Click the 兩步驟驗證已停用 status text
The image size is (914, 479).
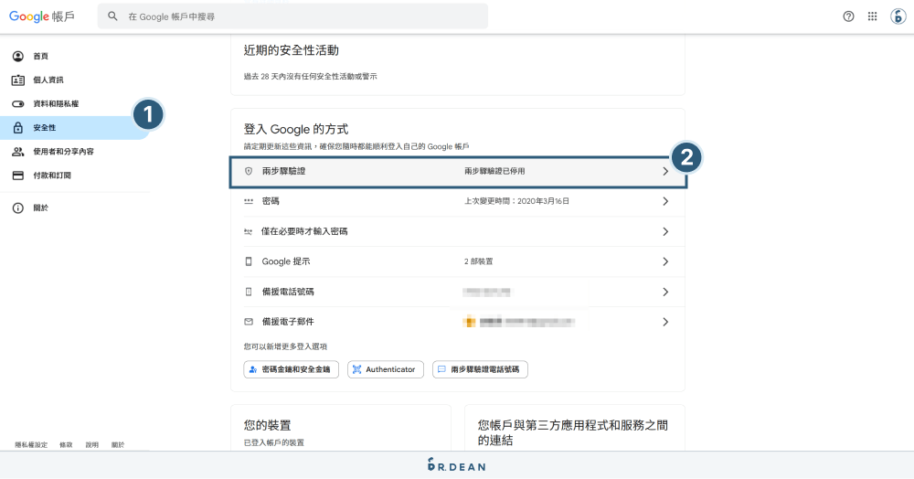(x=494, y=171)
